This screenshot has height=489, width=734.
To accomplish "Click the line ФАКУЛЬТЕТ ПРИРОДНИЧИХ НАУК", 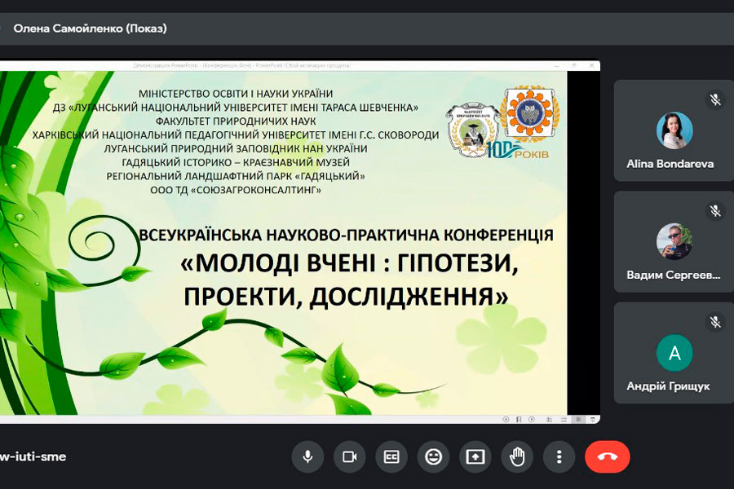I will (236, 121).
